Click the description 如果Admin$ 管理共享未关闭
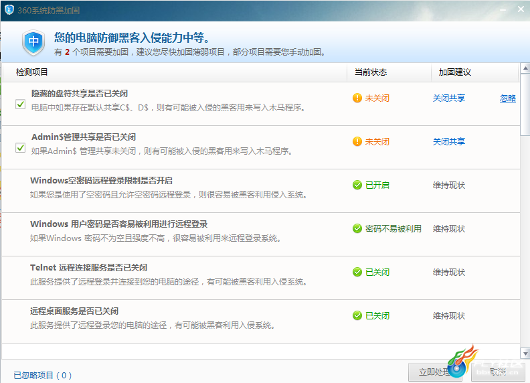The height and width of the screenshot is (383, 530). pyautogui.click(x=162, y=151)
